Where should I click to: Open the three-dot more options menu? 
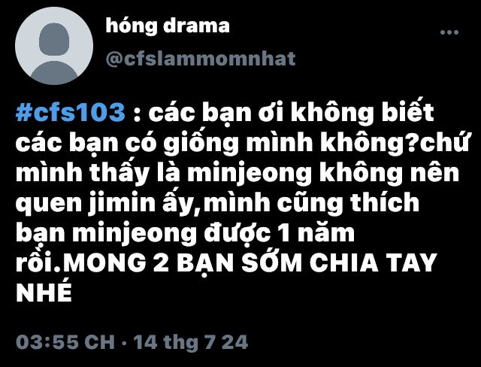(x=449, y=32)
